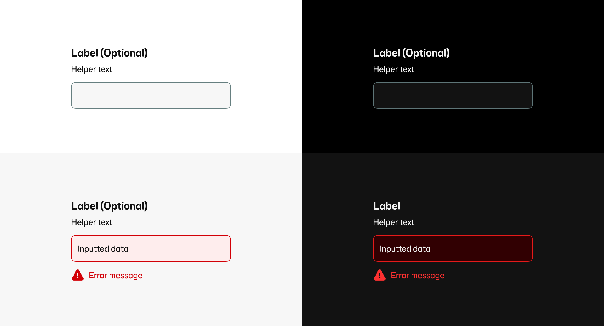The width and height of the screenshot is (604, 326).
Task: Click the Label (Optional) heading on light gray panel
Action: [x=109, y=206]
